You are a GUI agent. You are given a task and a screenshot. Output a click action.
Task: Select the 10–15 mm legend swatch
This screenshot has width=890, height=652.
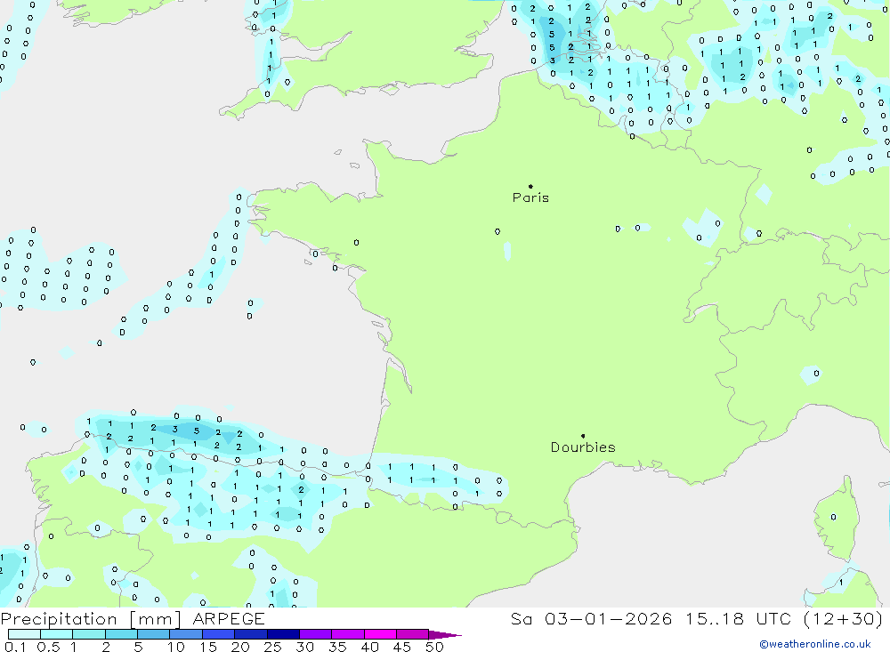186,634
